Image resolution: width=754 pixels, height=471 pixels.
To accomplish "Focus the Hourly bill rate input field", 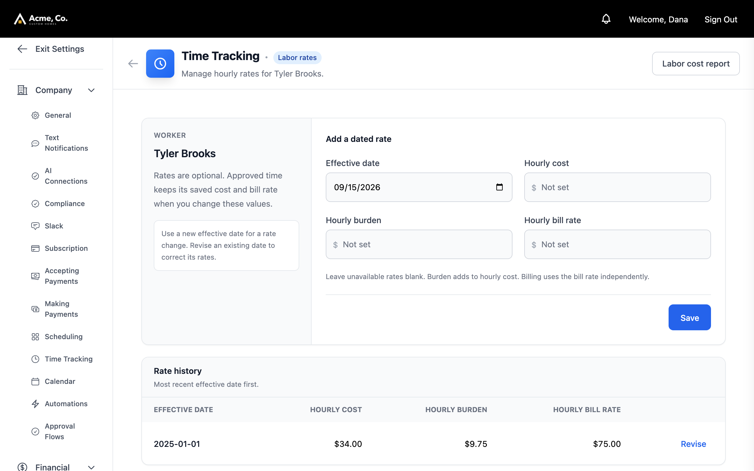I will click(617, 245).
